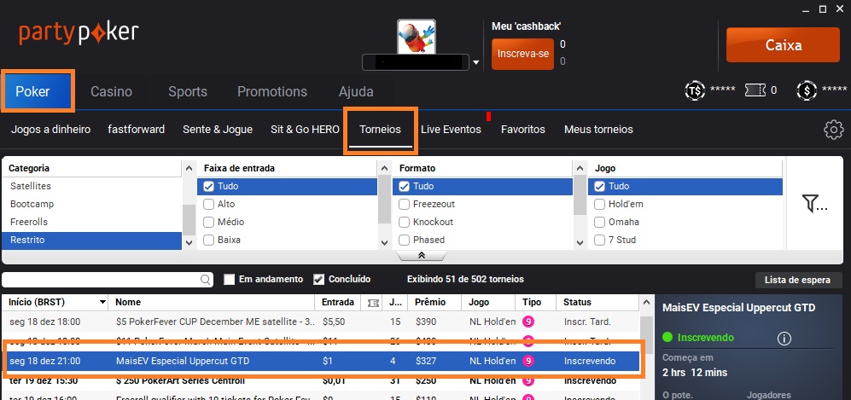851x400 pixels.
Task: Toggle Tudo checkbox under Faixa de entrada
Action: click(208, 187)
